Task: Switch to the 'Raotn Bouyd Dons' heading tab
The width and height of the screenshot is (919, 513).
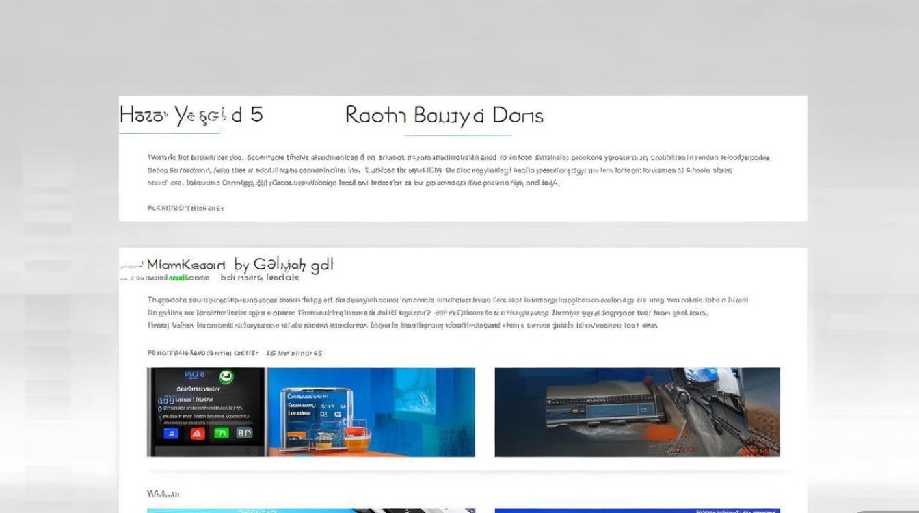Action: [x=444, y=115]
